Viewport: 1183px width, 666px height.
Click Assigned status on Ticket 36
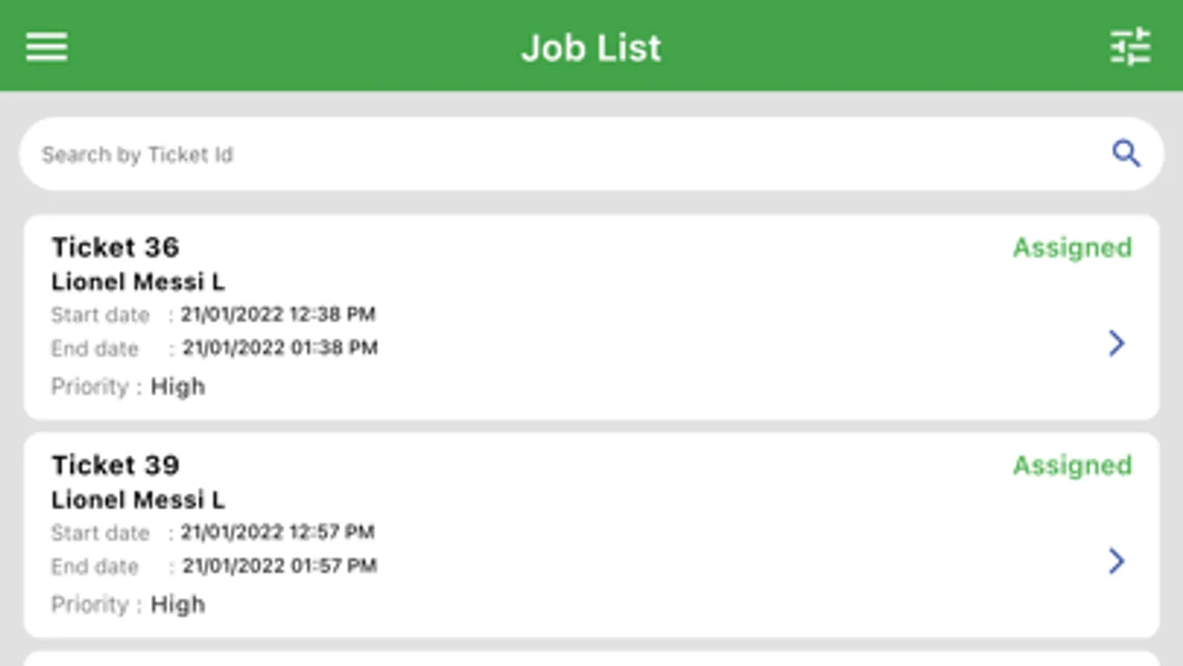1072,247
